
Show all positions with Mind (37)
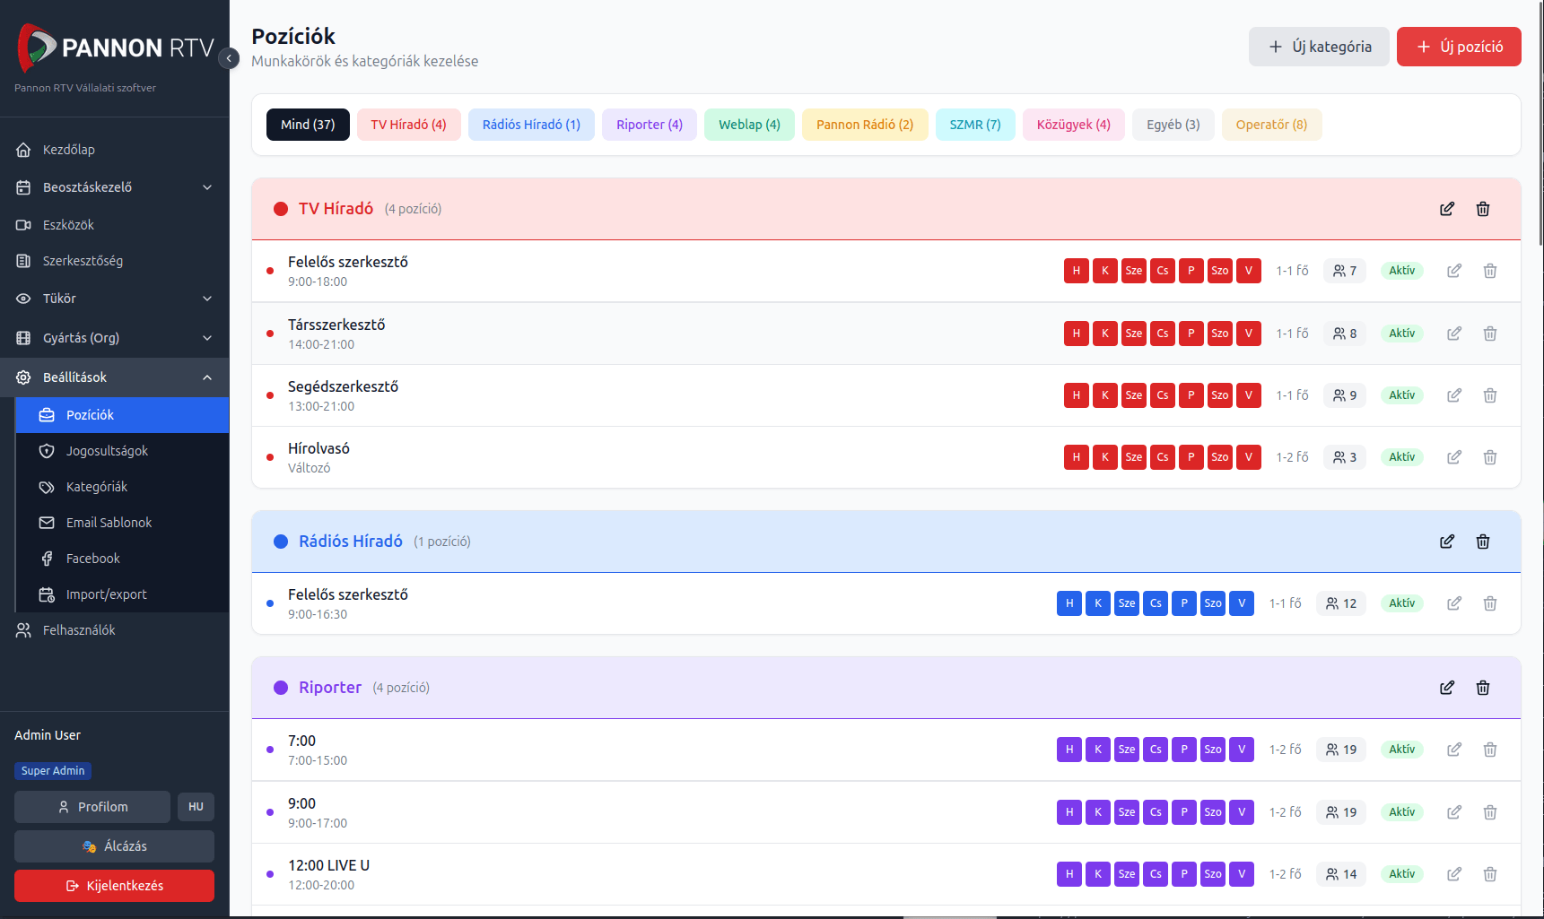click(308, 125)
